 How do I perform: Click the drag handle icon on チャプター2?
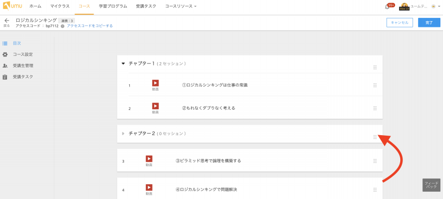(x=375, y=137)
